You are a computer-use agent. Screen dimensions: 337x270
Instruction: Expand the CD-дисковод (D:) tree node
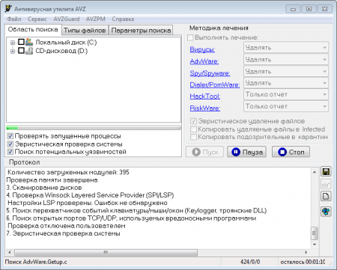(x=13, y=51)
